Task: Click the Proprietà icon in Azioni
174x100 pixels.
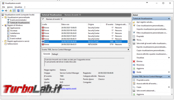Action: pyautogui.click(x=134, y=36)
